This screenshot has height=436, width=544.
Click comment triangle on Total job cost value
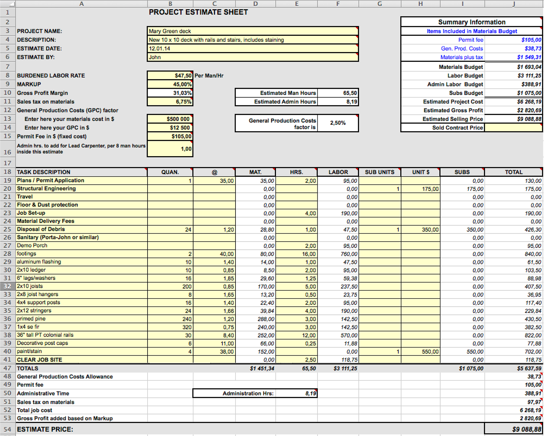coord(541,408)
